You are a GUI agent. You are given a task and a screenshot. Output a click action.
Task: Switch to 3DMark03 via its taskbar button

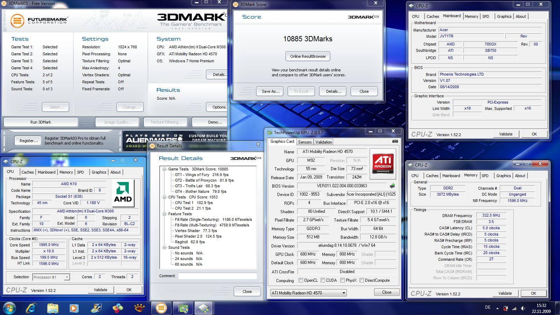(x=161, y=308)
